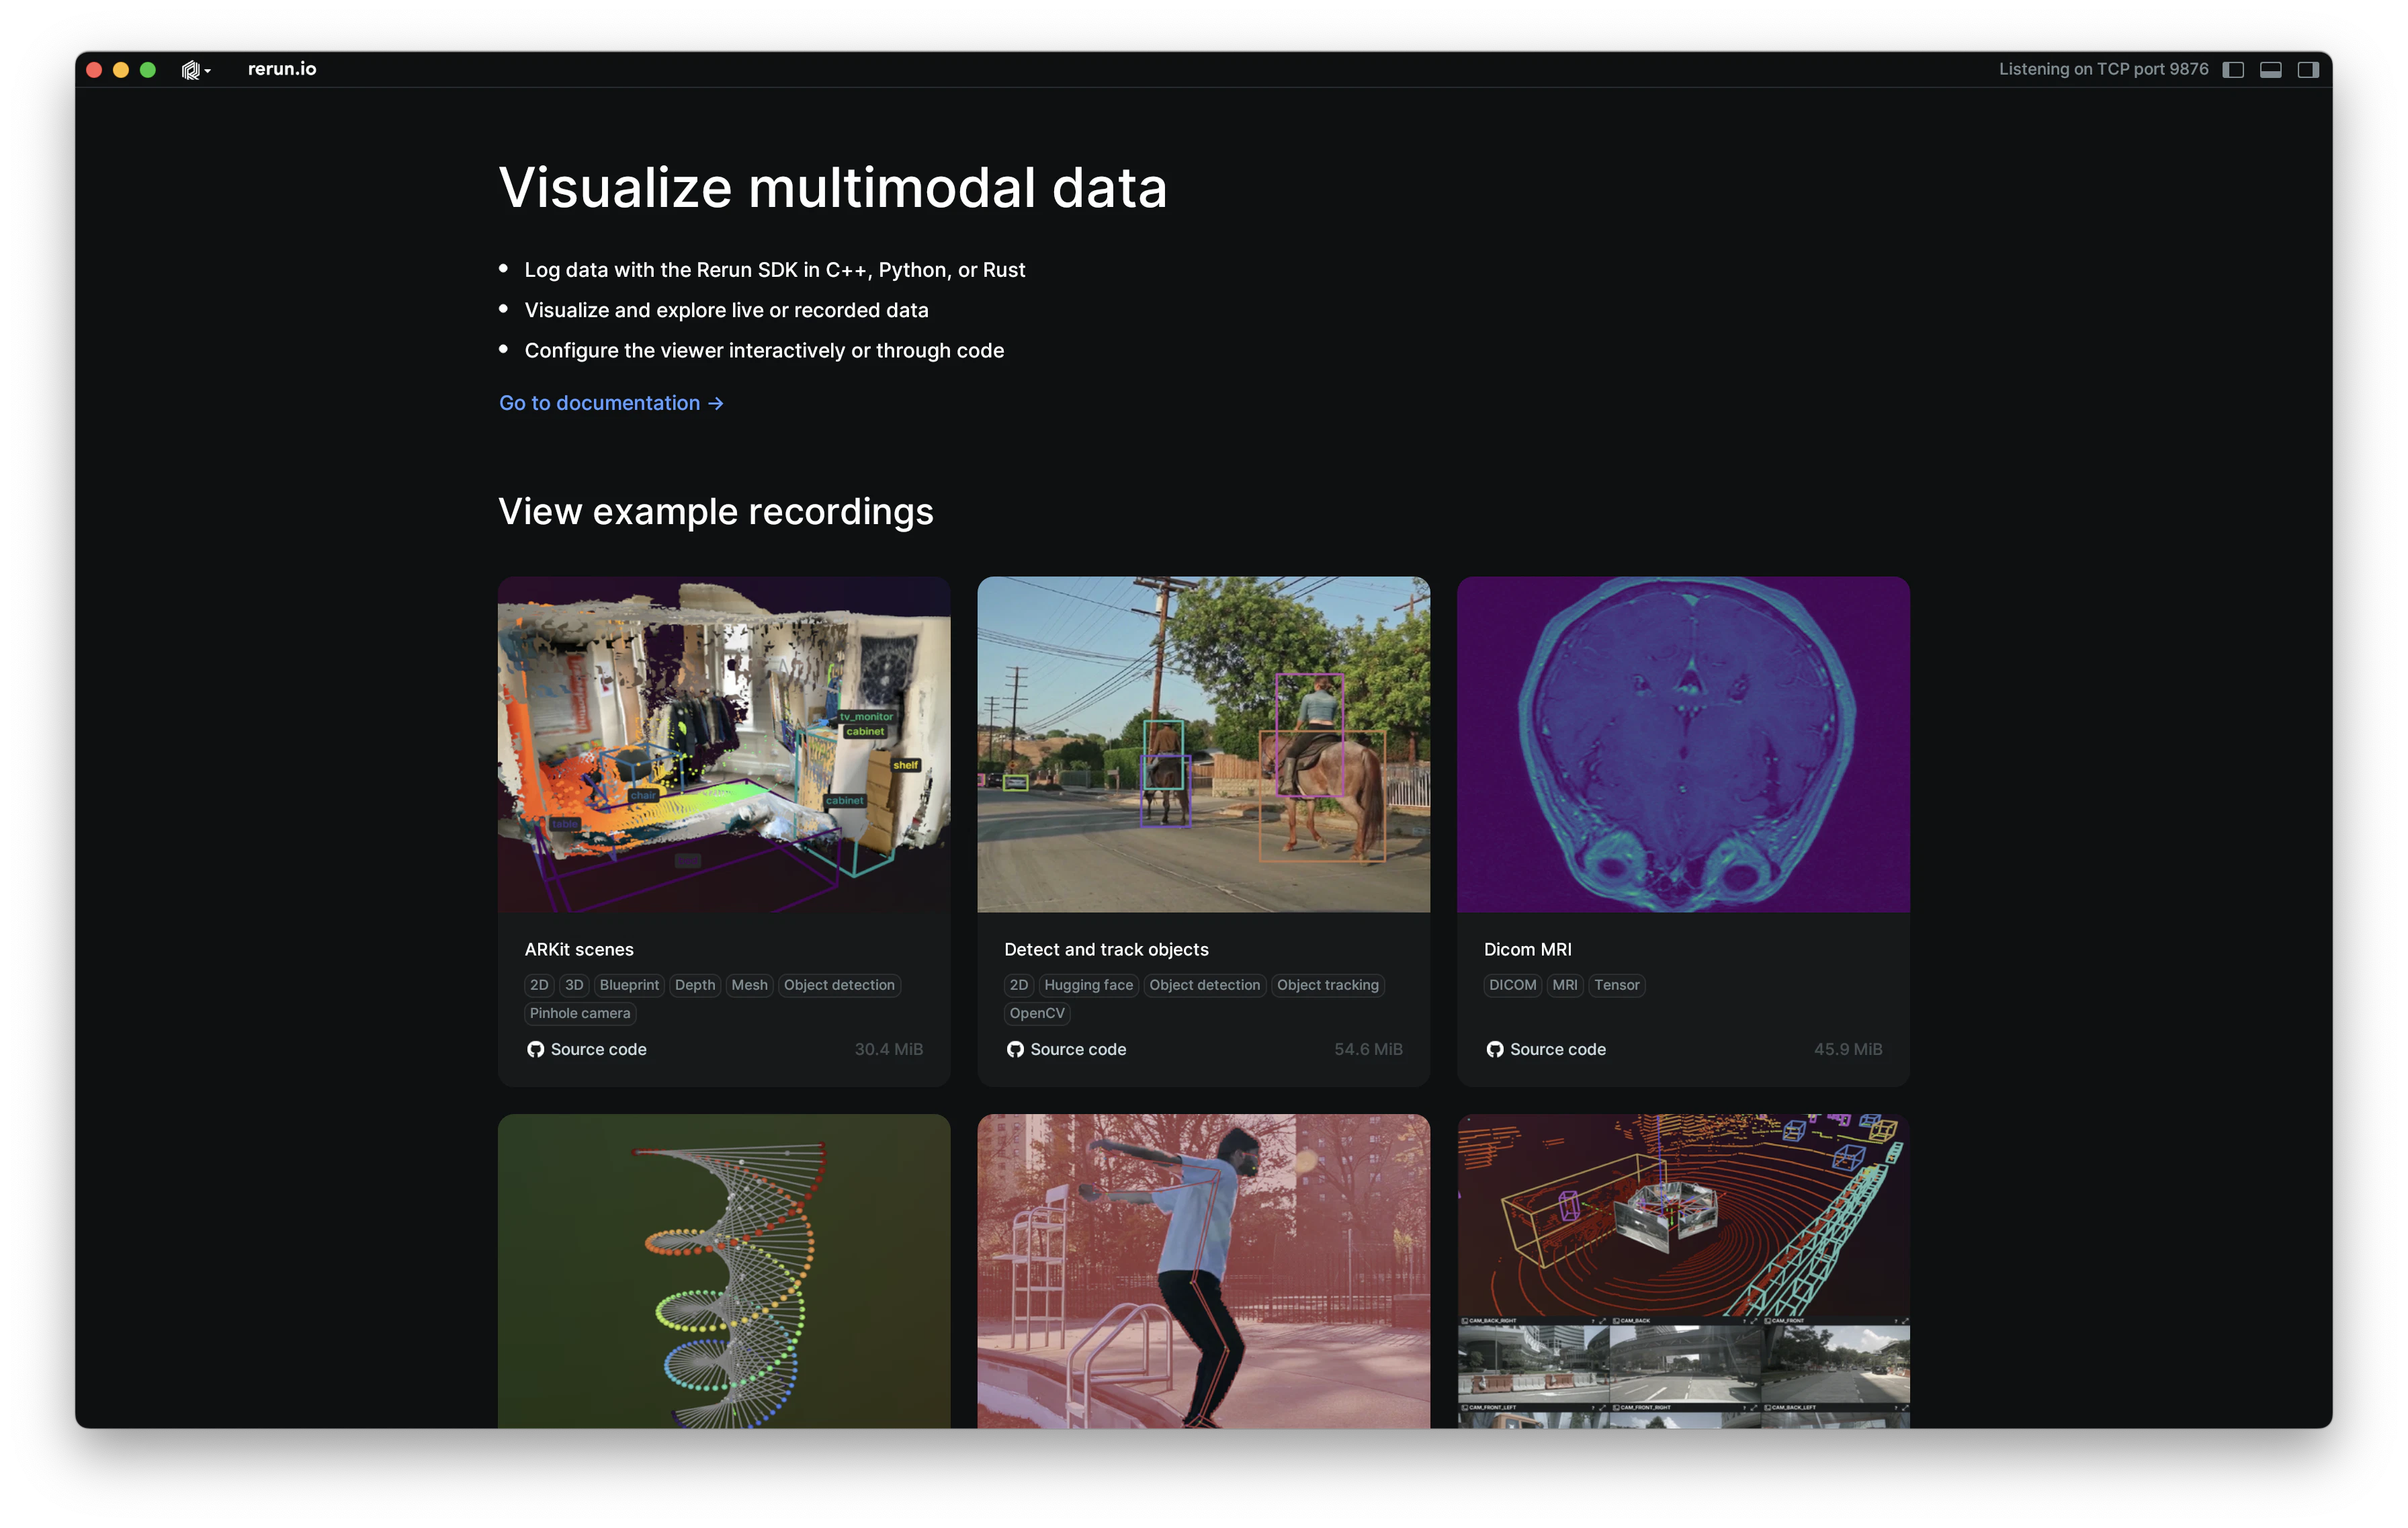The width and height of the screenshot is (2408, 1528).
Task: Open the ARKit scenes example thumbnail
Action: (x=723, y=744)
